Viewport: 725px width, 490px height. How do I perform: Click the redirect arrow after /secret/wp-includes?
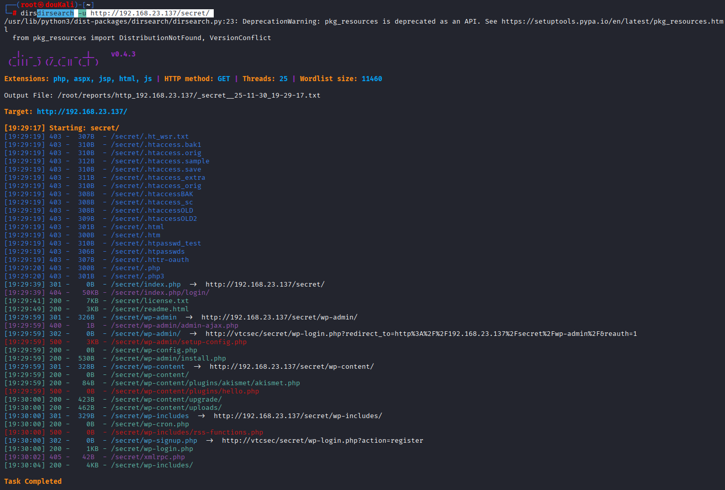201,416
